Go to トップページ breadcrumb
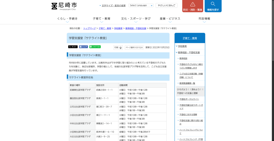The width and height of the screenshot is (274, 141). pos(89,28)
